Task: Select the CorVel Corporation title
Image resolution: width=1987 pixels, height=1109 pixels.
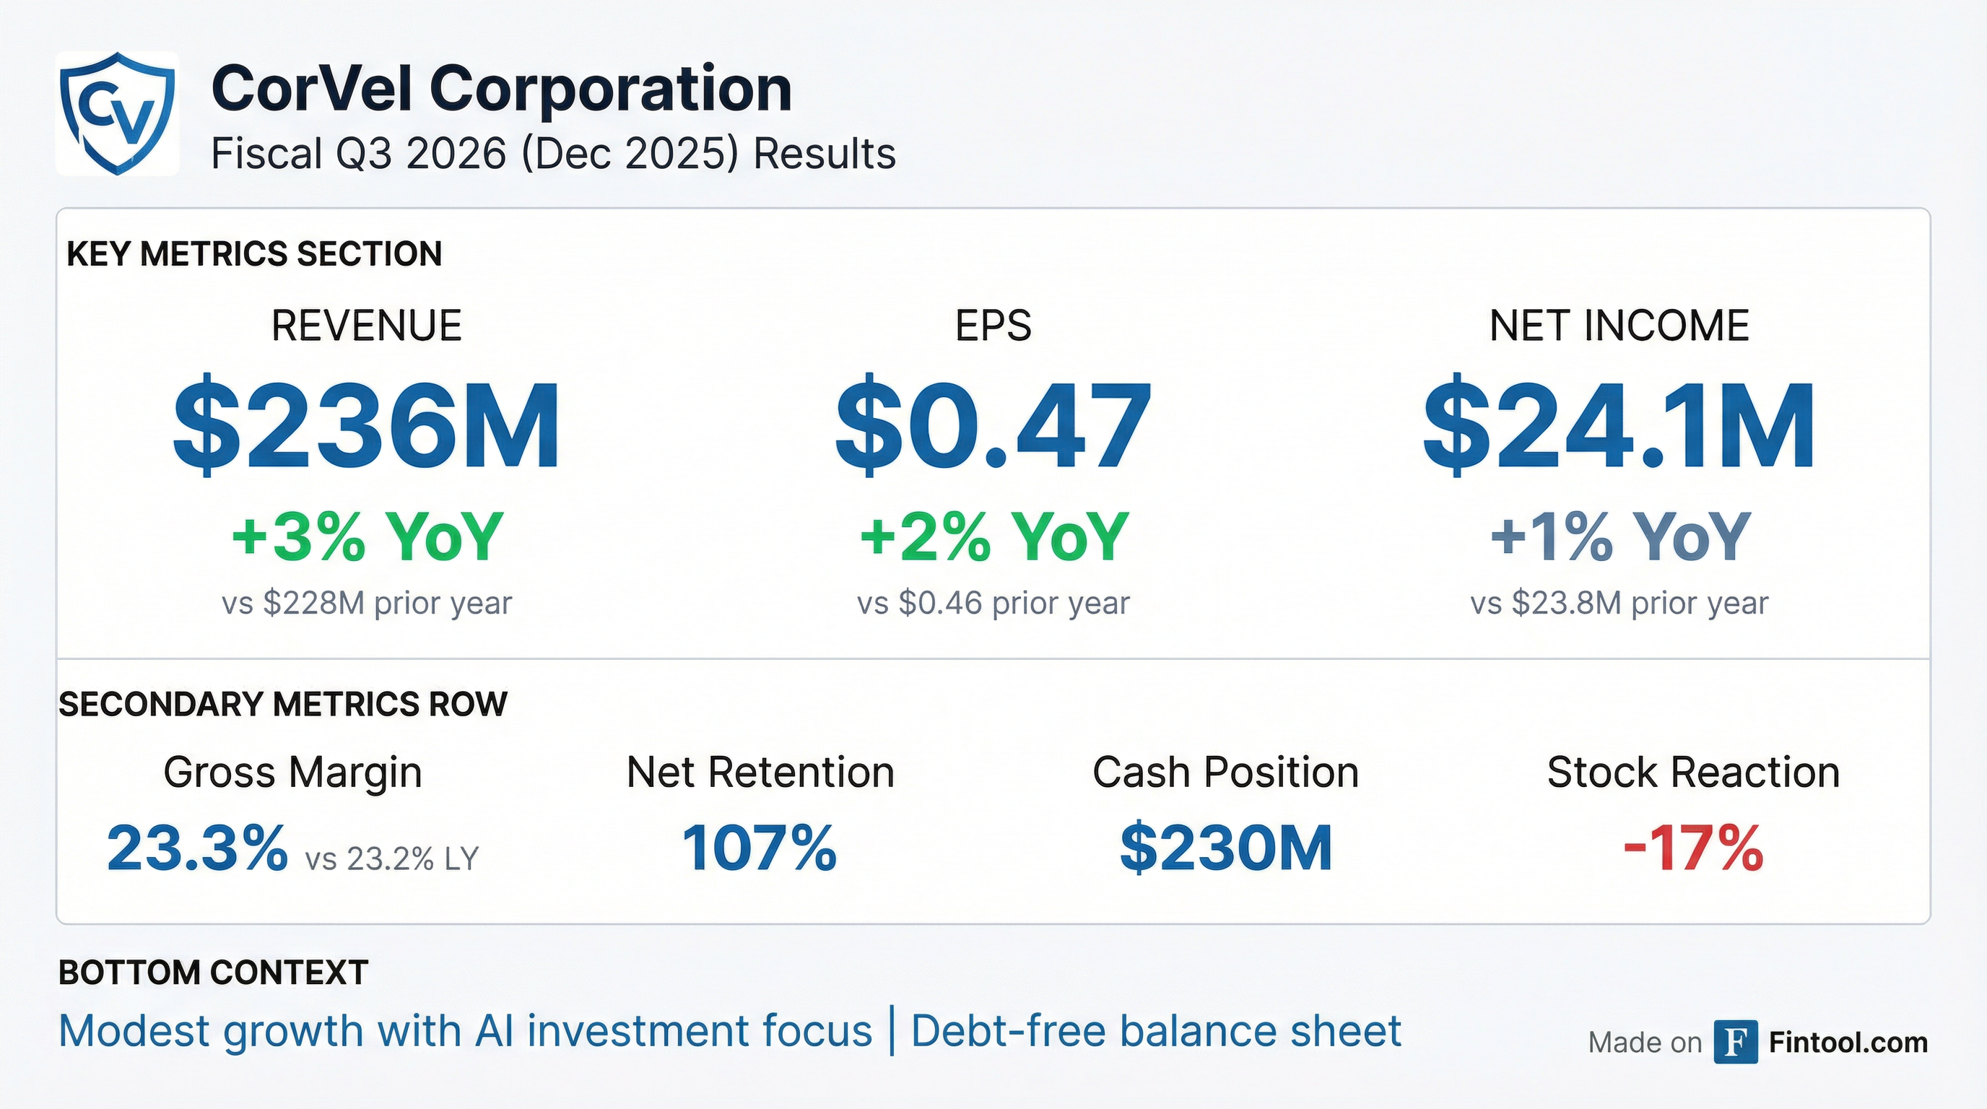Action: point(501,89)
